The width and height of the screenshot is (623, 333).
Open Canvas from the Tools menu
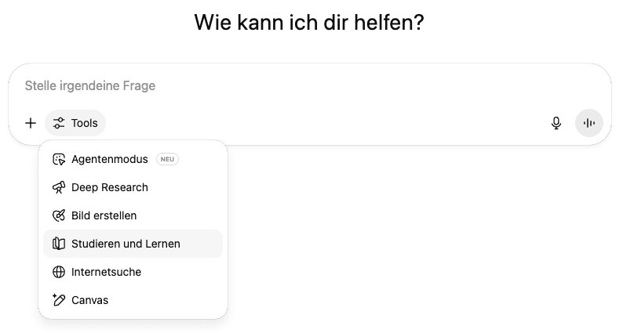click(x=133, y=300)
